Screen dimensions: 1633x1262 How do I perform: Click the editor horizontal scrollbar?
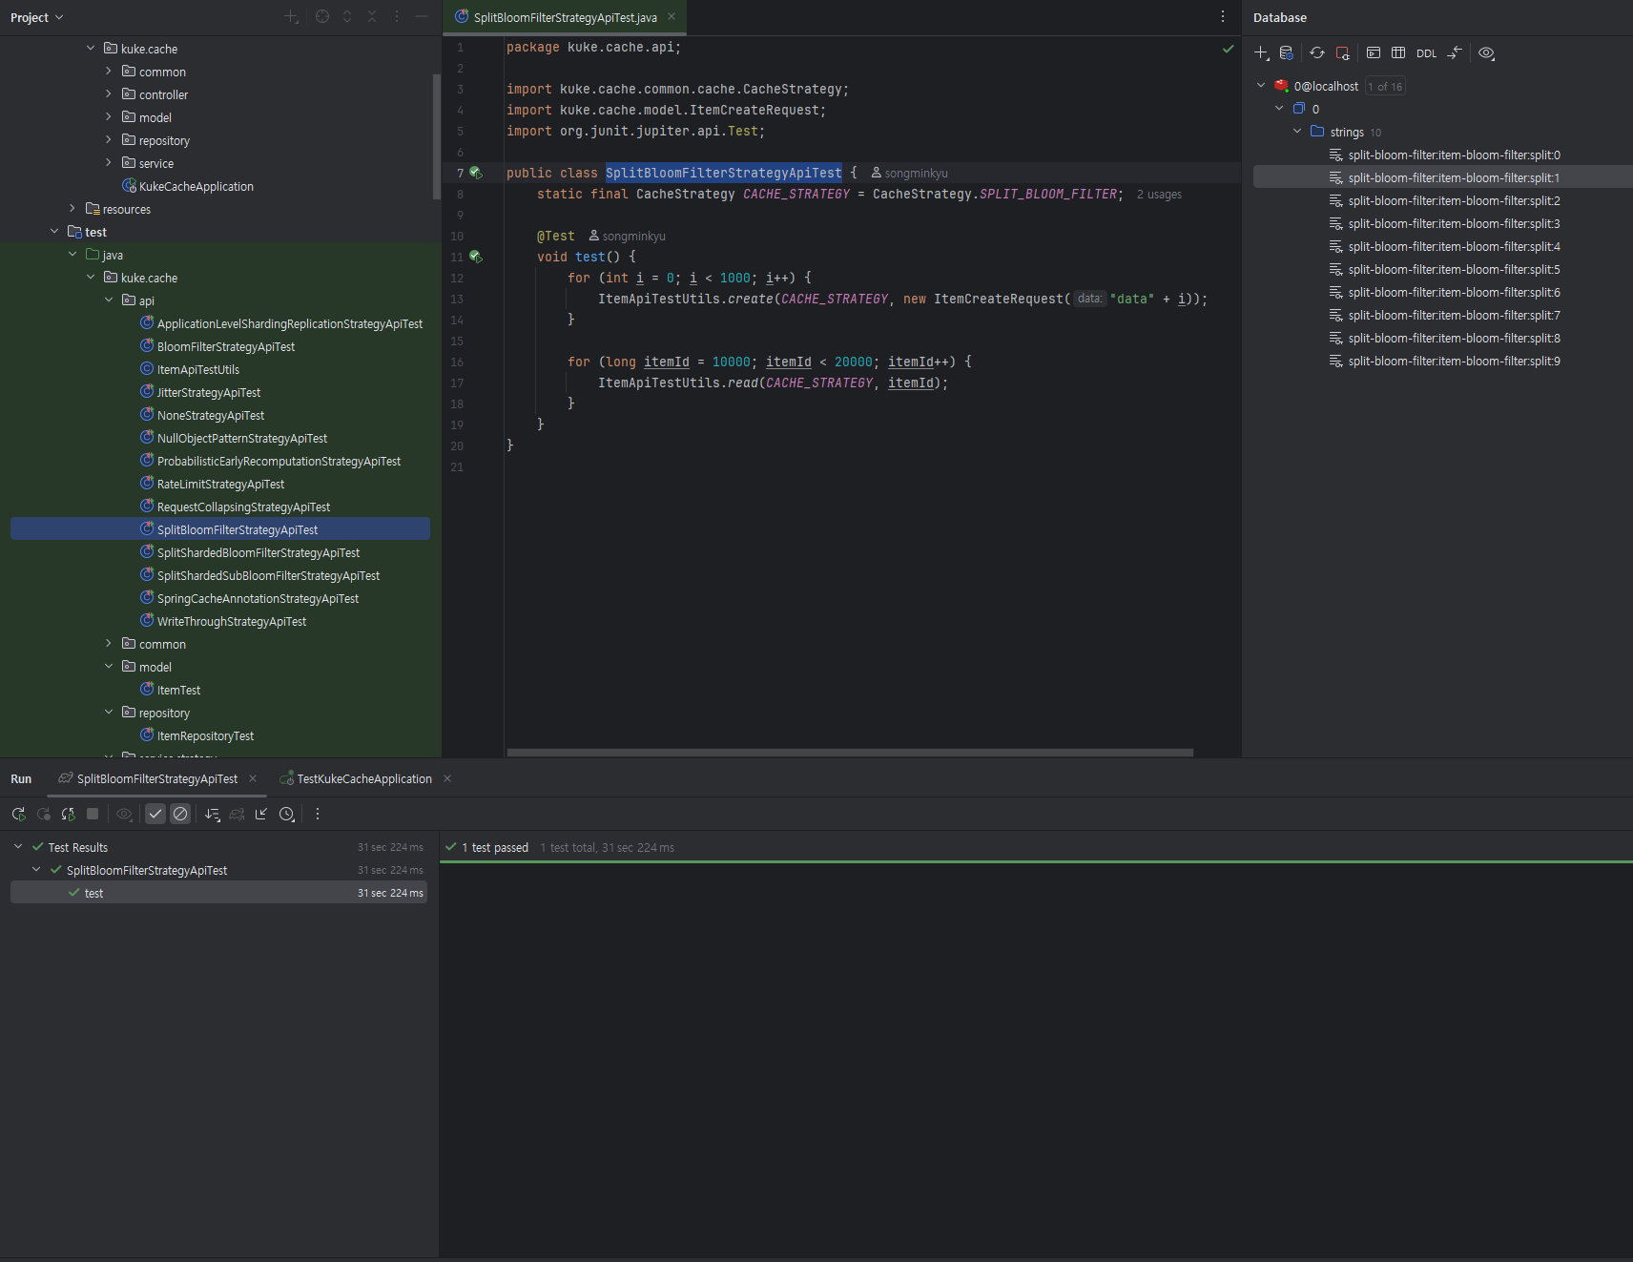click(849, 753)
